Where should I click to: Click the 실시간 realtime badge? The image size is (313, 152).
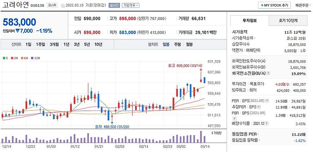114,5
